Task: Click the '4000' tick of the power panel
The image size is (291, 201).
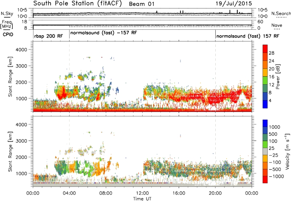Action: point(21,50)
